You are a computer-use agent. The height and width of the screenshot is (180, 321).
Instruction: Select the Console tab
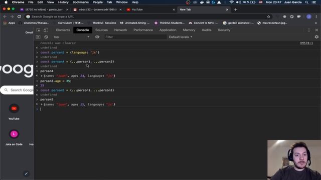point(82,30)
